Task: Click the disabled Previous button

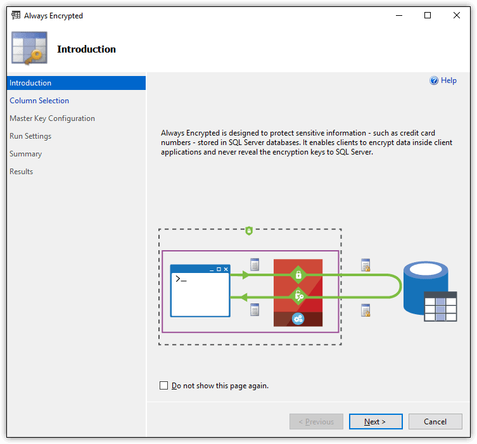Action: coord(316,421)
